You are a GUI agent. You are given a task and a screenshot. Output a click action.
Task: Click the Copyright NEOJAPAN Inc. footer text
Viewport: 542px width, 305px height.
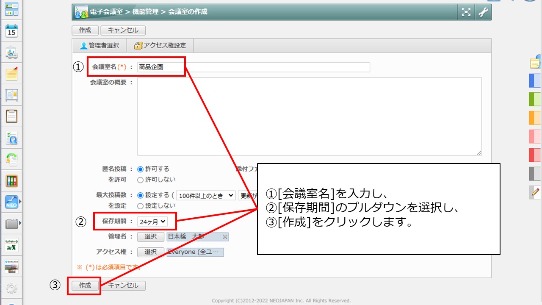coord(281,301)
